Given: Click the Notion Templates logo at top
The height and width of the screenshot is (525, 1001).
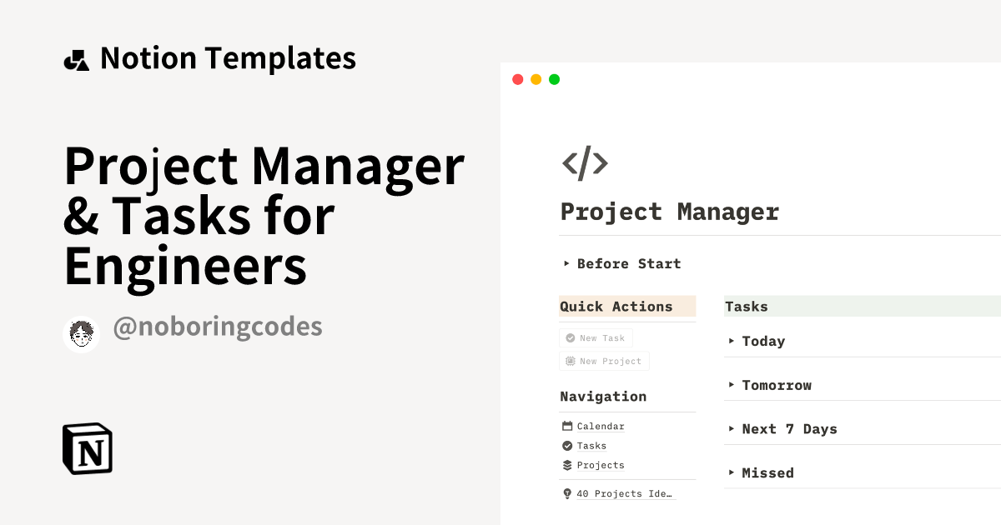Looking at the screenshot, I should click(77, 58).
